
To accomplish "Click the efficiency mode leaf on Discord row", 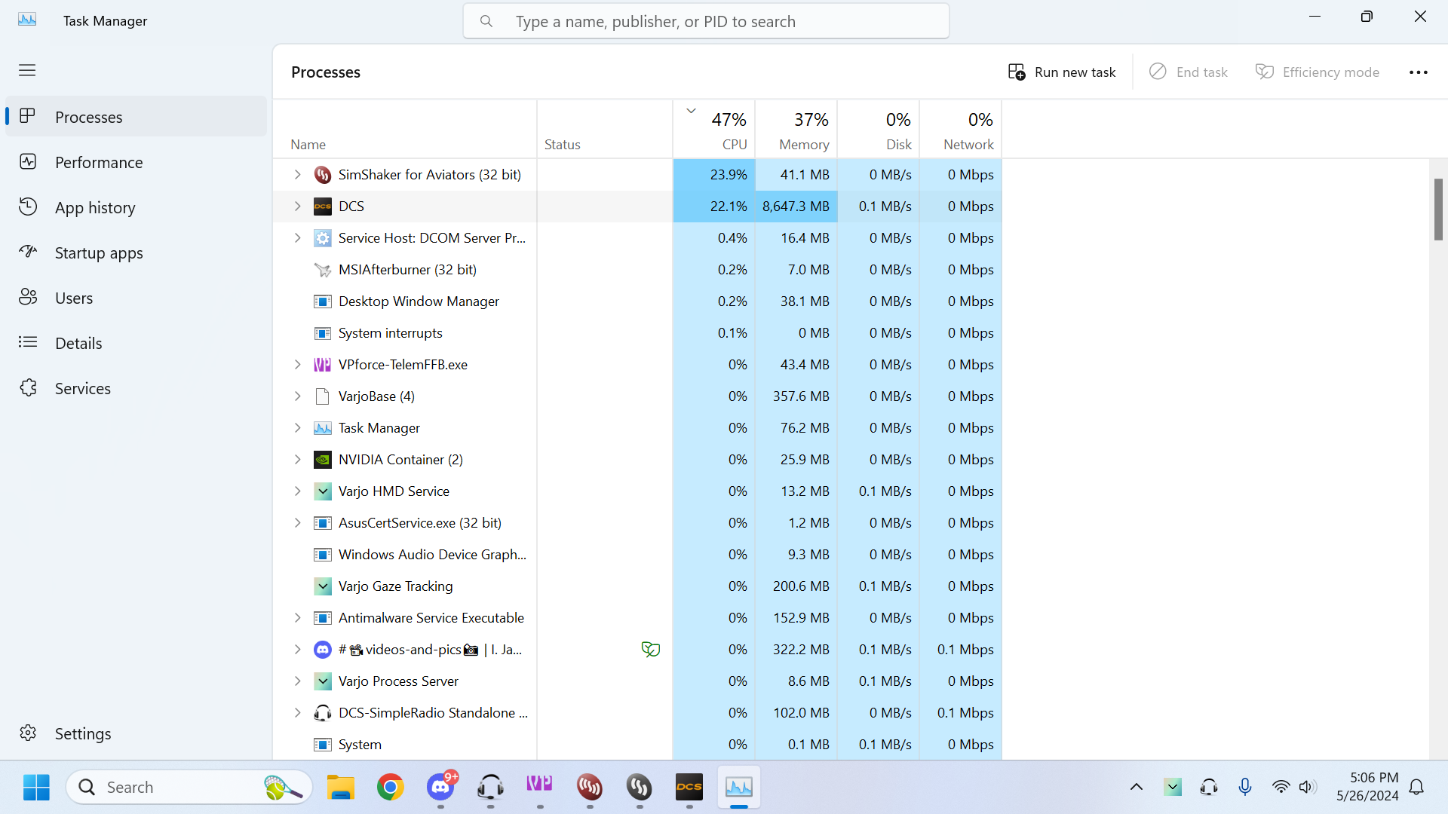I will pyautogui.click(x=651, y=649).
